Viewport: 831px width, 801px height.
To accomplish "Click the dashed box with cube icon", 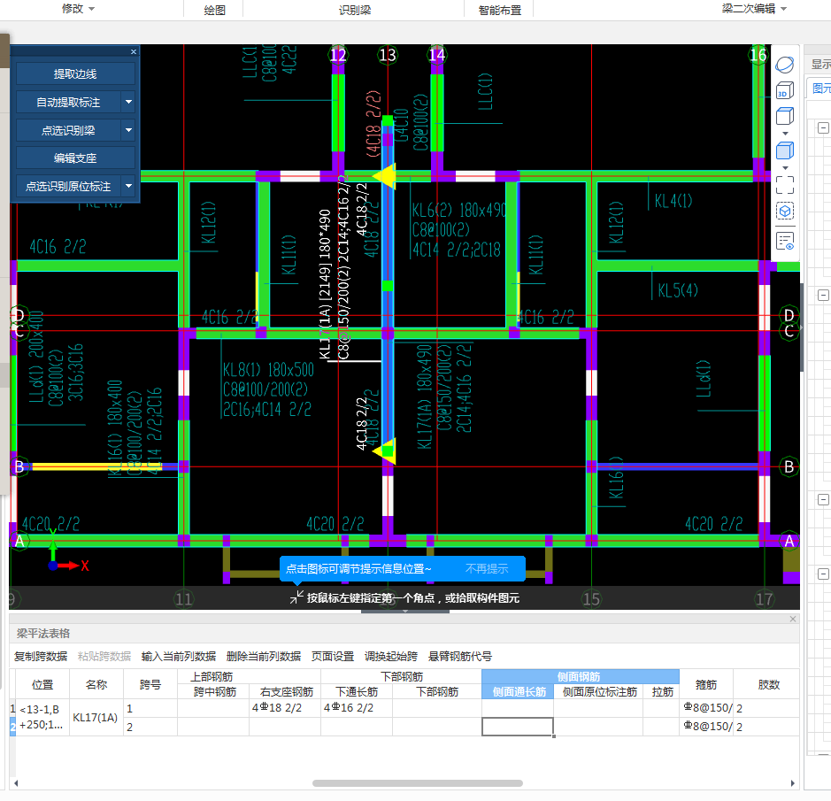I will tap(784, 211).
